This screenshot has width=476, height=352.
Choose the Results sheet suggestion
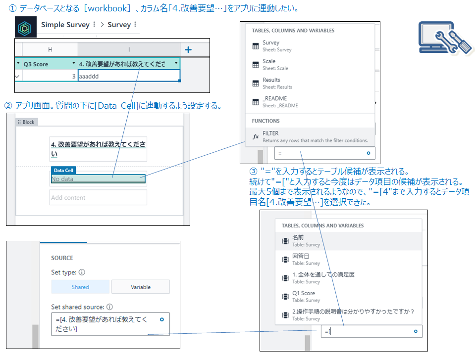[310, 84]
